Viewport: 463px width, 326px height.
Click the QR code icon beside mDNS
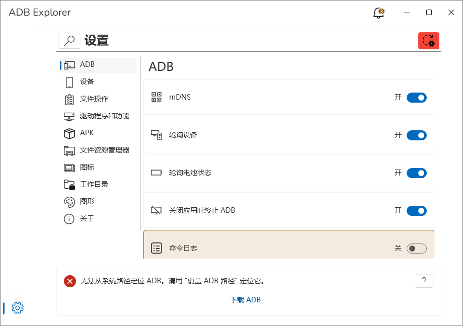pyautogui.click(x=157, y=97)
